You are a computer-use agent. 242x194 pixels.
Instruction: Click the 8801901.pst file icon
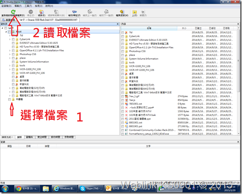(126, 126)
